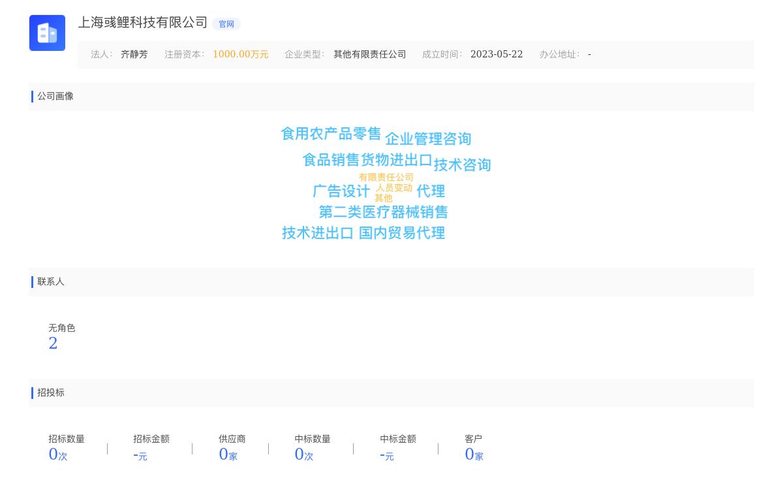This screenshot has height=491, width=783.
Task: Click the 公司画像 section header
Action: (391, 97)
